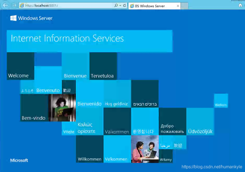Click the Bienvenido tile

click(90, 94)
